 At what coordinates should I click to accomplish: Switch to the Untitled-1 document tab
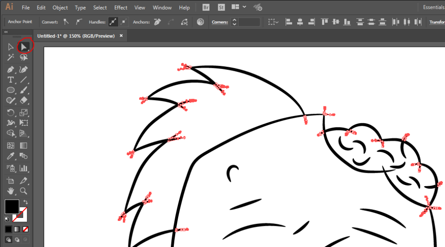point(76,36)
